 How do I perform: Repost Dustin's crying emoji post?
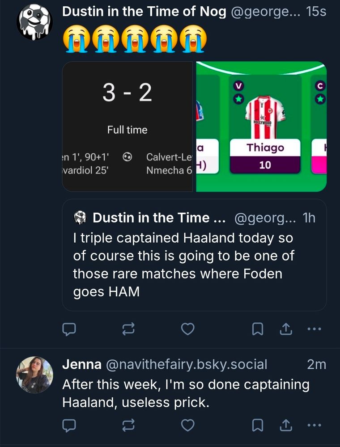click(128, 329)
